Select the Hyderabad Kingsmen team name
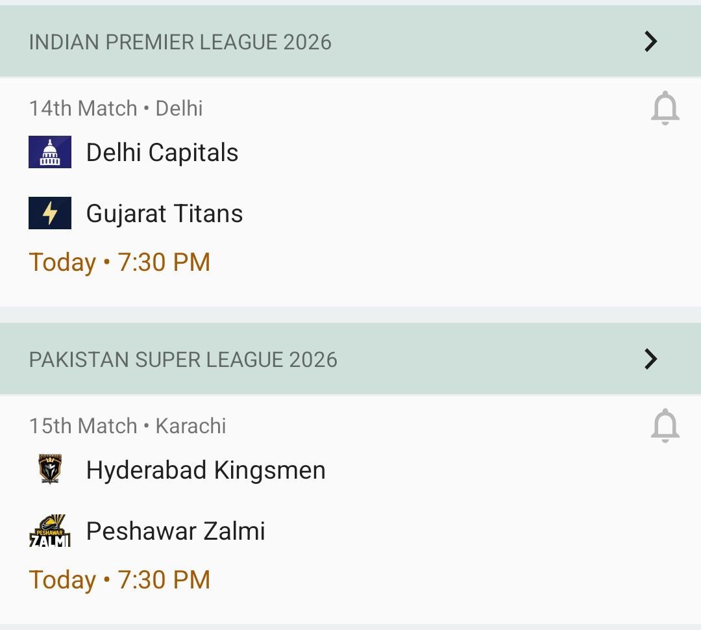Screen dimensions: 701x630 click(x=206, y=470)
